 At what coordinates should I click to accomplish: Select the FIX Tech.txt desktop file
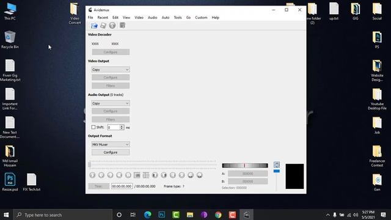[32, 182]
